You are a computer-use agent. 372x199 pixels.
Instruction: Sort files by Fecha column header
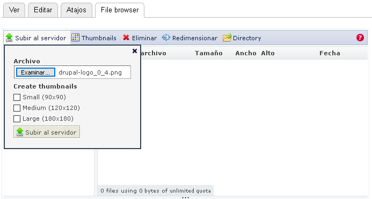(x=330, y=53)
